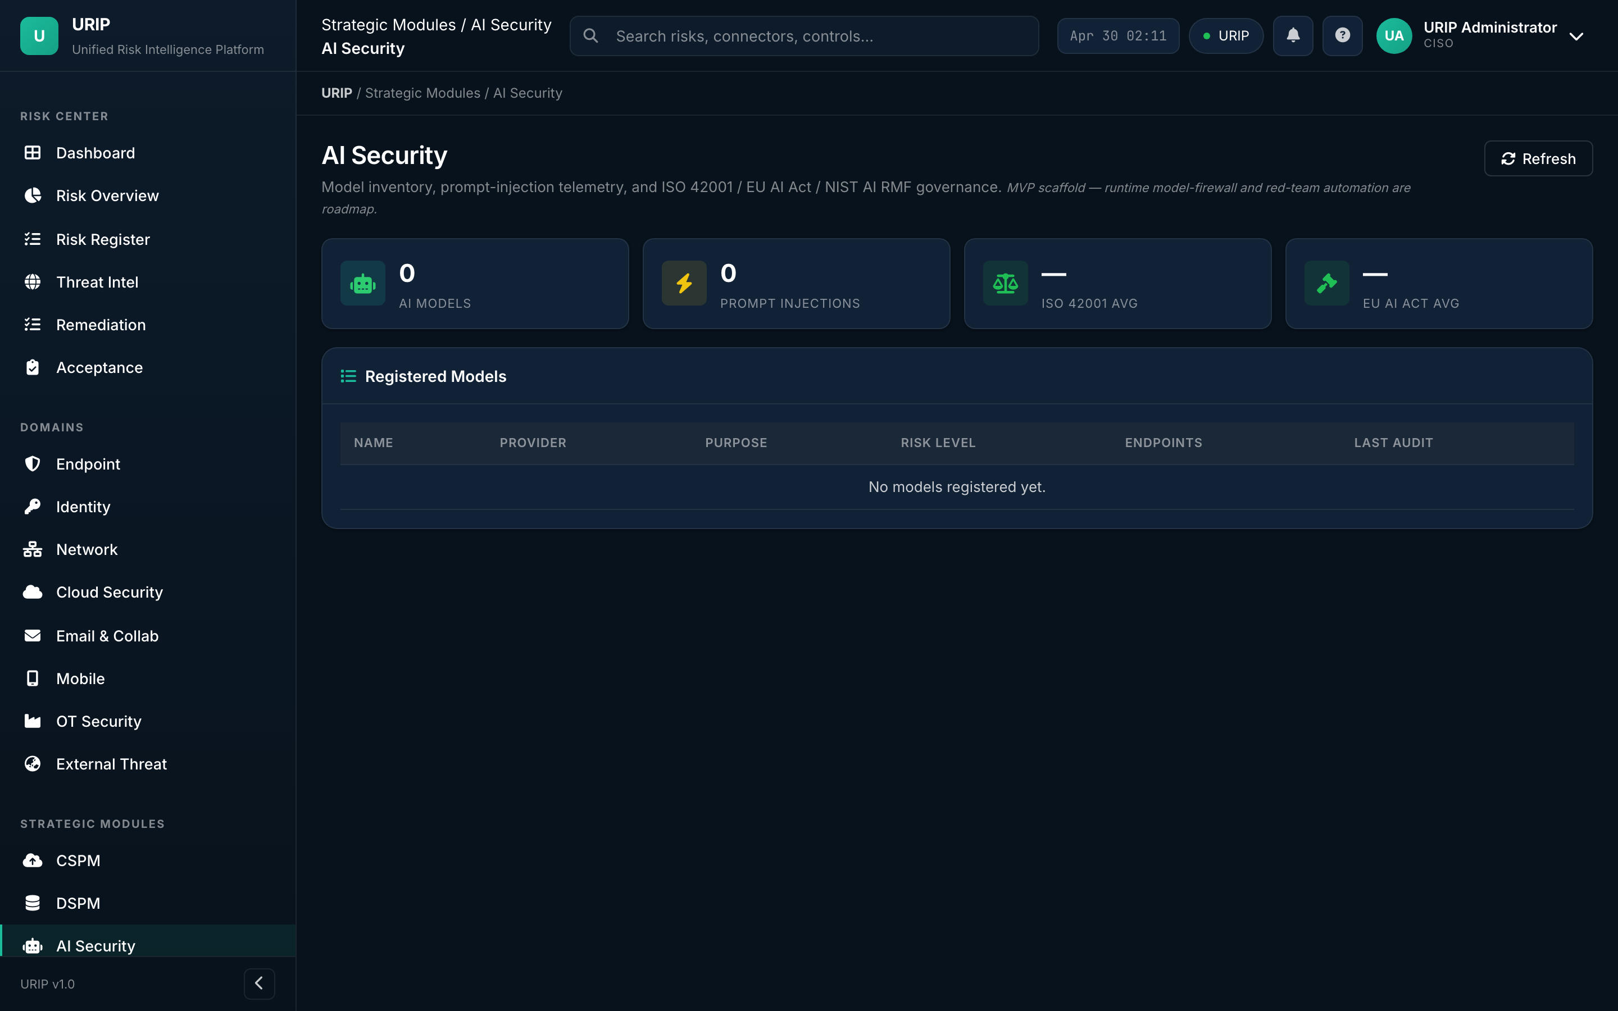Open the Endpoint domain
The width and height of the screenshot is (1618, 1011).
pos(148,463)
